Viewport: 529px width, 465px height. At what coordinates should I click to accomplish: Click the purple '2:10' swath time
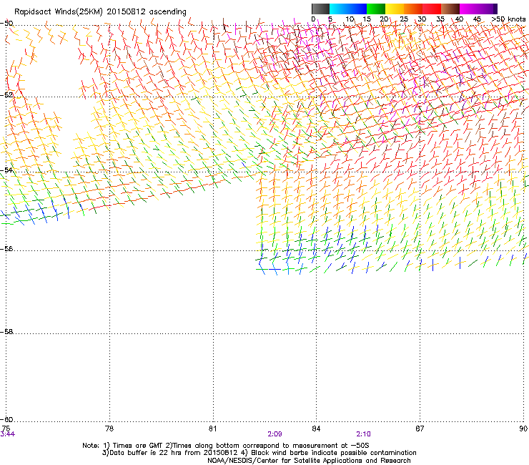tap(363, 434)
